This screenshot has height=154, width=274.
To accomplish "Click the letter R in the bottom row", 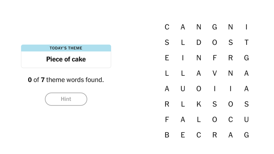I will pos(215,135).
